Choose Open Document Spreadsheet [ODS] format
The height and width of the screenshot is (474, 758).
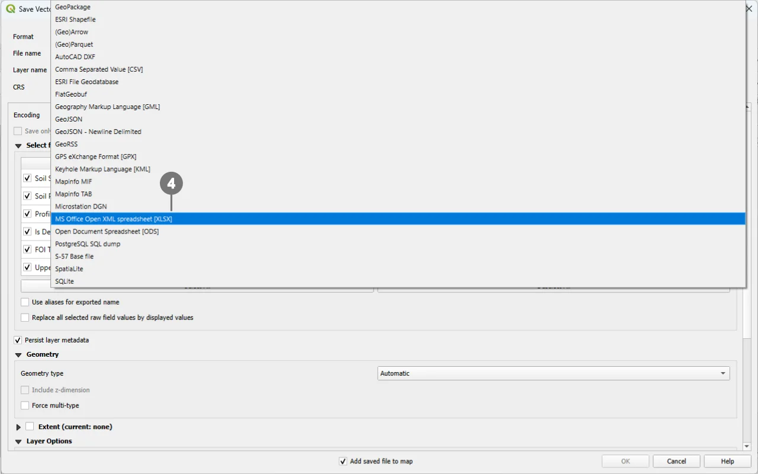(x=107, y=232)
